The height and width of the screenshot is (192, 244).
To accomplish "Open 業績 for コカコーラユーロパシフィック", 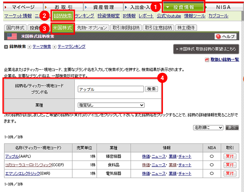I will click(x=172, y=165).
